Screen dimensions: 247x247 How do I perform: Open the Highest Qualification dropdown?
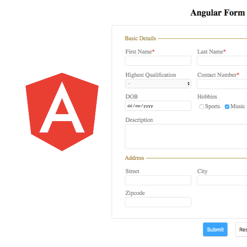(158, 84)
